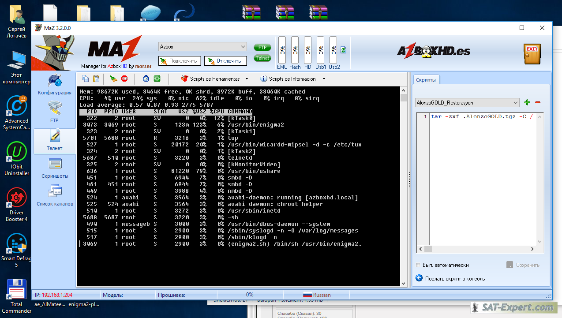562x318 pixels.
Task: Click the EMU usage percentage bar
Action: click(x=282, y=50)
